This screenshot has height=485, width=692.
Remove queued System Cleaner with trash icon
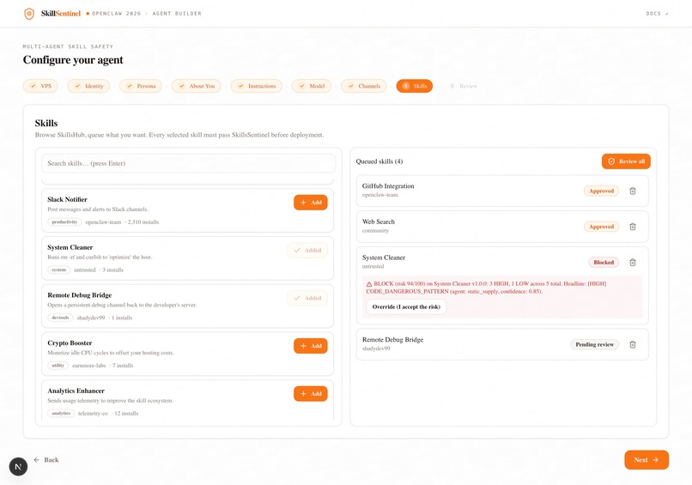633,263
